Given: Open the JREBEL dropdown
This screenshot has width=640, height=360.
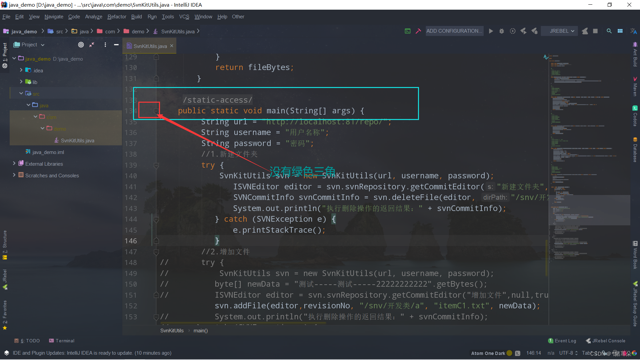Looking at the screenshot, I should (562, 31).
